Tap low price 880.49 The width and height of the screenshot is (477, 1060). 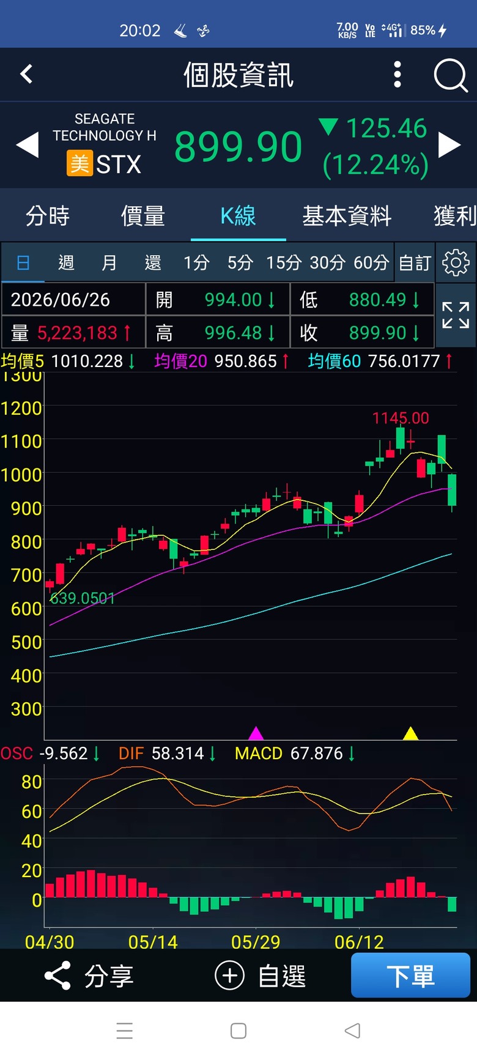pos(377,300)
